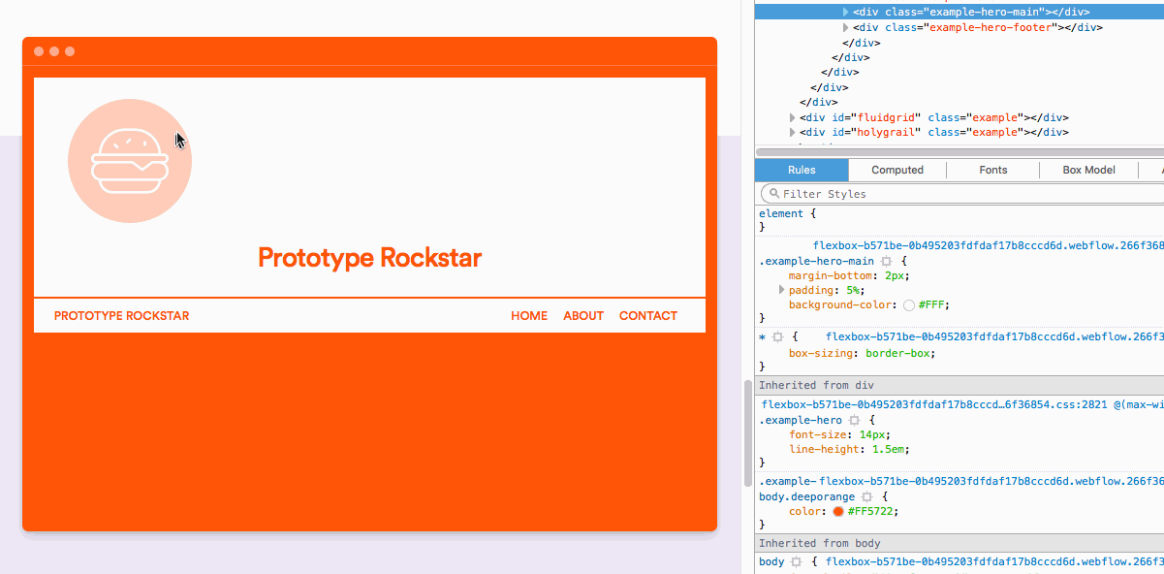This screenshot has height=574, width=1164.
Task: Expand the fluidgrid div node
Action: click(x=793, y=118)
